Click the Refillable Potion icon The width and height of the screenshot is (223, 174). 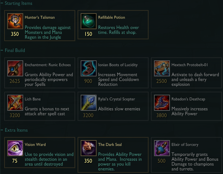tap(88, 21)
